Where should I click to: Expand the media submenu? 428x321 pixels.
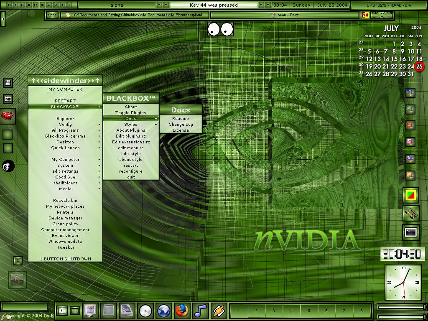point(65,189)
